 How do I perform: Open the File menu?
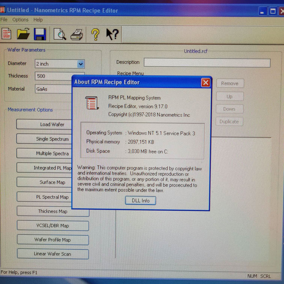[4, 20]
